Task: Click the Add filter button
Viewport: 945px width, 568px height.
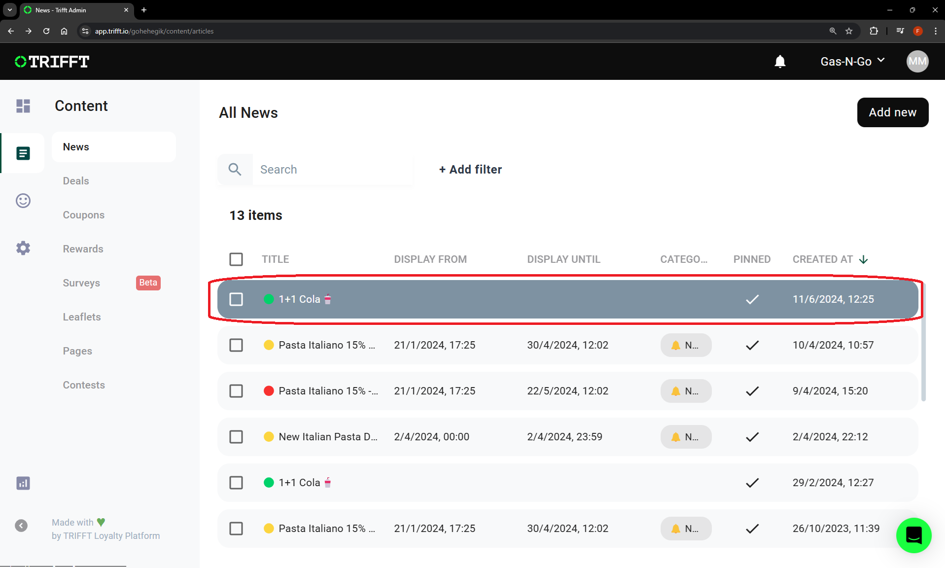Action: tap(470, 170)
